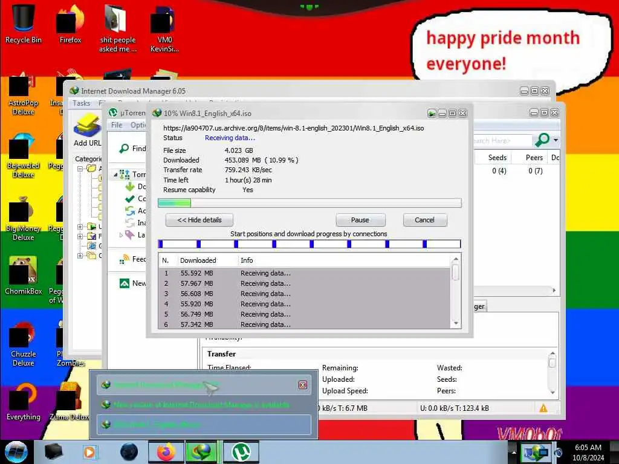This screenshot has width=619, height=464.
Task: Click the Hide details button
Action: pos(199,220)
